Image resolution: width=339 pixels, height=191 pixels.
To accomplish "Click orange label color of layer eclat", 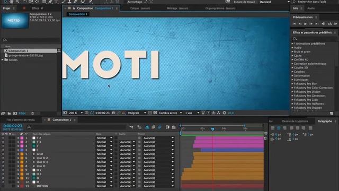I will (22, 154).
